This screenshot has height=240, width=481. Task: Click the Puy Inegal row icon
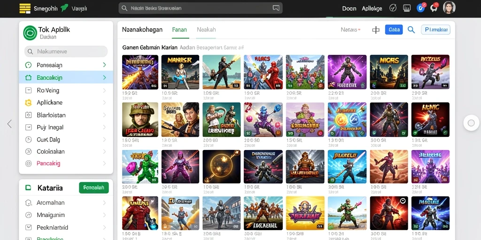(29, 127)
